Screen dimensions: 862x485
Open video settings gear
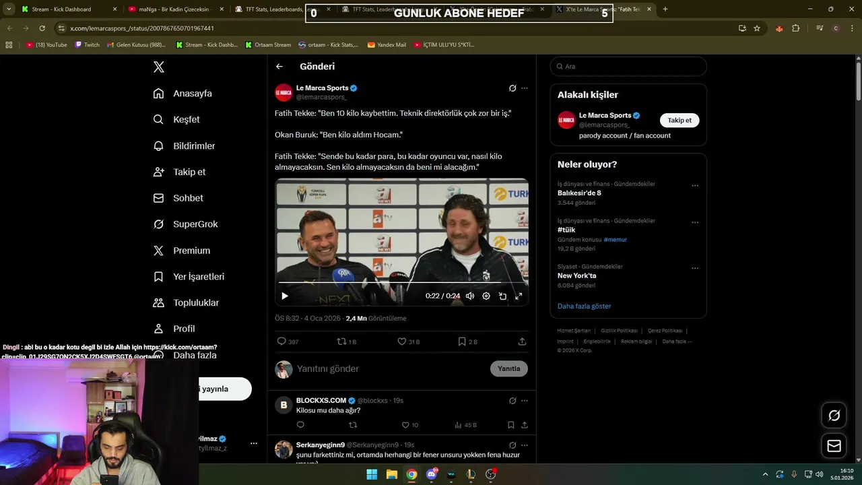486,296
